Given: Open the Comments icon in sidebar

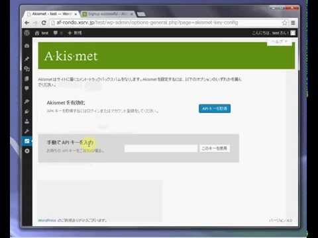Looking at the screenshot, I should pos(27,89).
